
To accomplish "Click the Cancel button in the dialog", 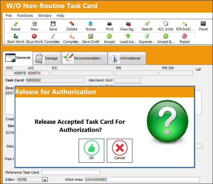I will click(x=119, y=151).
